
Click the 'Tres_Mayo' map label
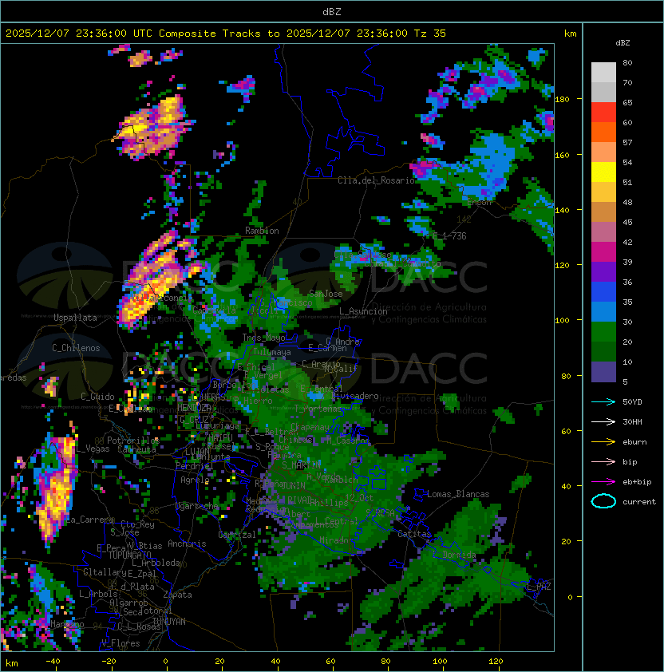coord(263,338)
